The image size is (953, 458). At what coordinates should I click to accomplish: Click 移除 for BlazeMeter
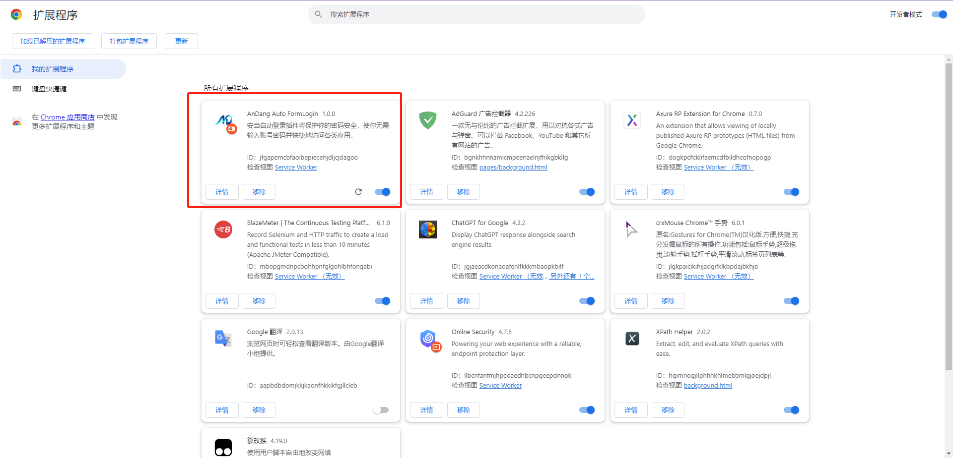coord(259,301)
